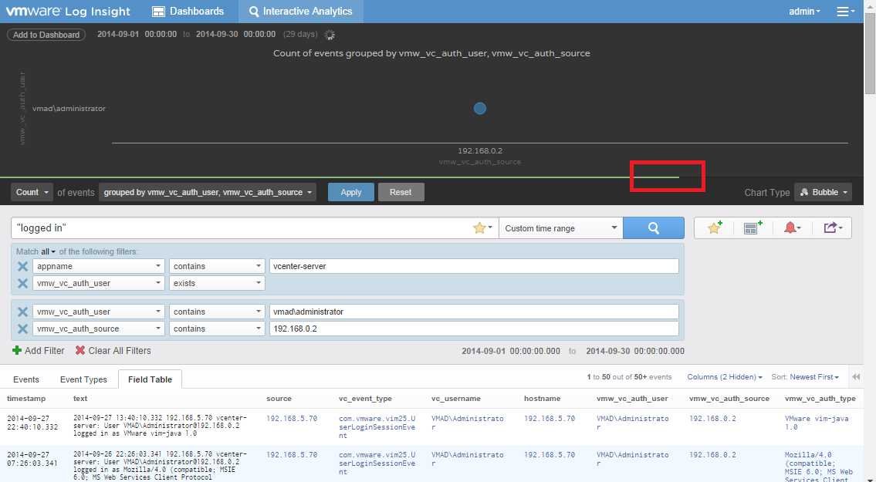876x482 pixels.
Task: Remove the appname filter row
Action: pyautogui.click(x=22, y=266)
